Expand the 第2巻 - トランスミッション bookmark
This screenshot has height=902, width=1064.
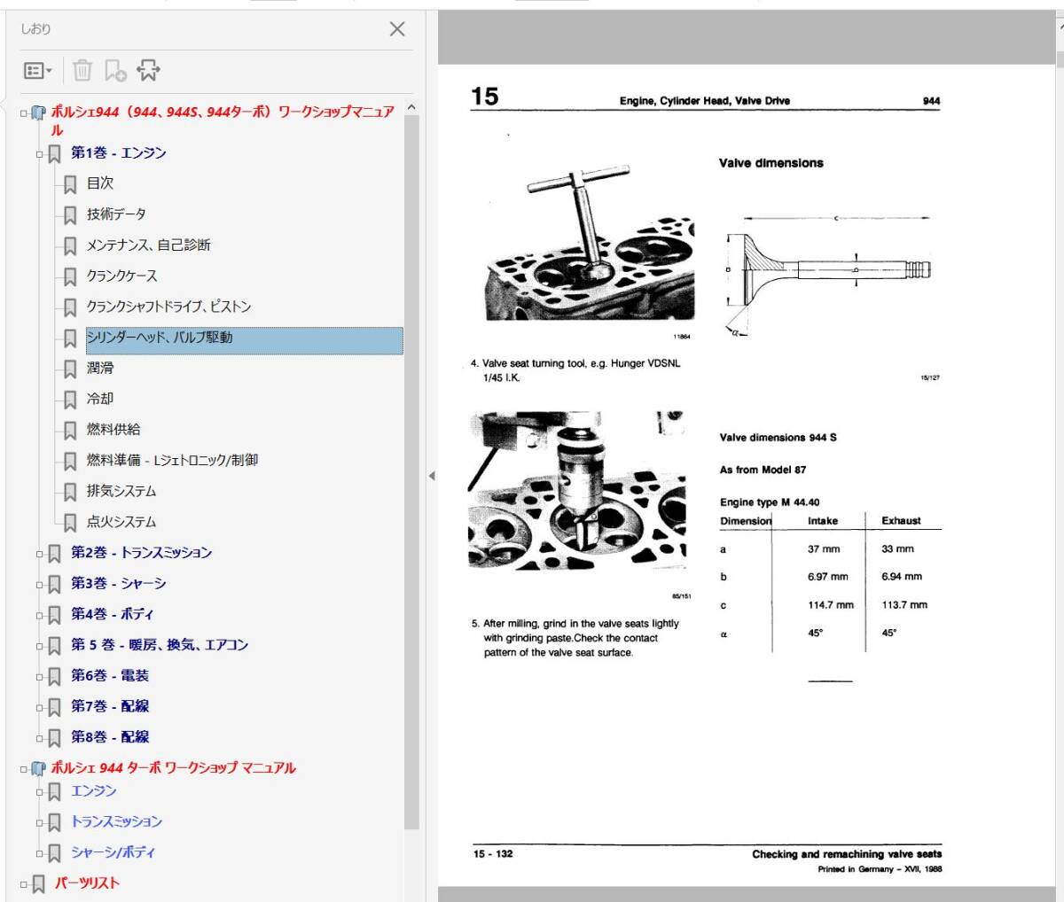point(39,554)
